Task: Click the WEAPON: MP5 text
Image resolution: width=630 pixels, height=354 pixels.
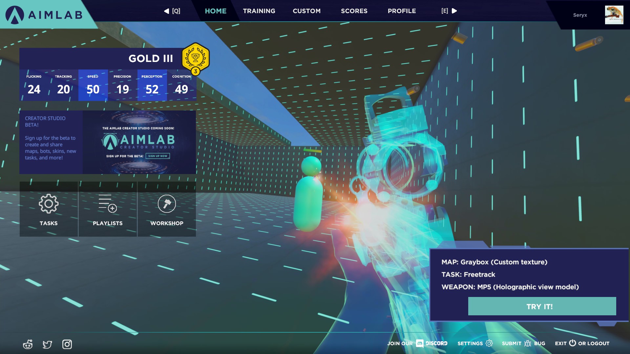Action: 510,287
